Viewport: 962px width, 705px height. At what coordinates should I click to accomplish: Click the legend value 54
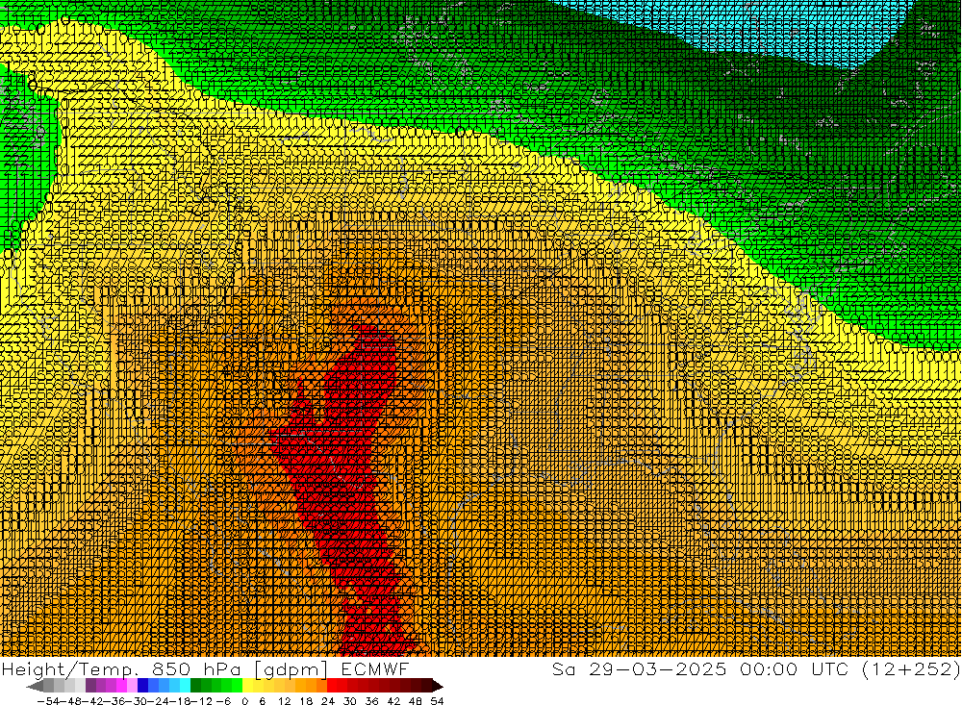[437, 701]
